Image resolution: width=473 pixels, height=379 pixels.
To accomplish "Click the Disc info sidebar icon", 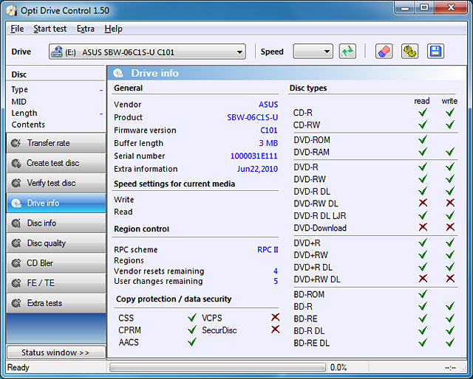I will [x=16, y=223].
